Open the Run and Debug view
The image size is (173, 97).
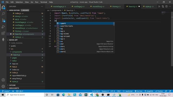coord(3,27)
